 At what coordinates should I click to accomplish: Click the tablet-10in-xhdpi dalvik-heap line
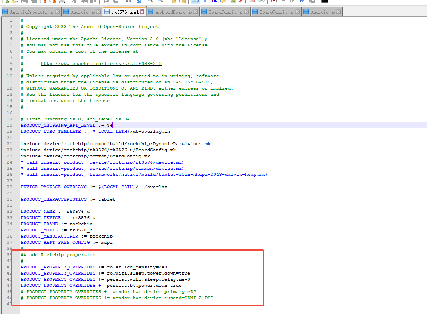144,175
